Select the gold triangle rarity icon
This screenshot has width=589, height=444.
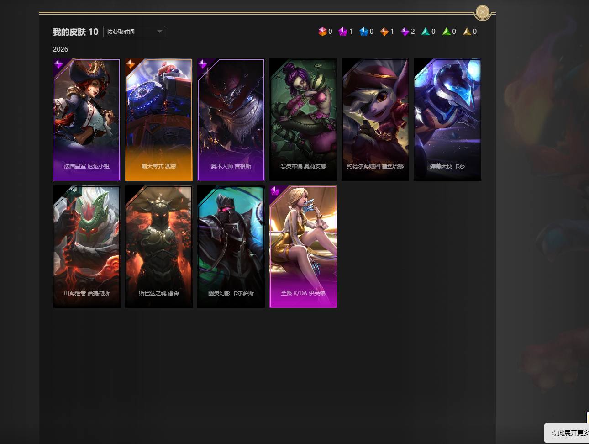point(467,32)
